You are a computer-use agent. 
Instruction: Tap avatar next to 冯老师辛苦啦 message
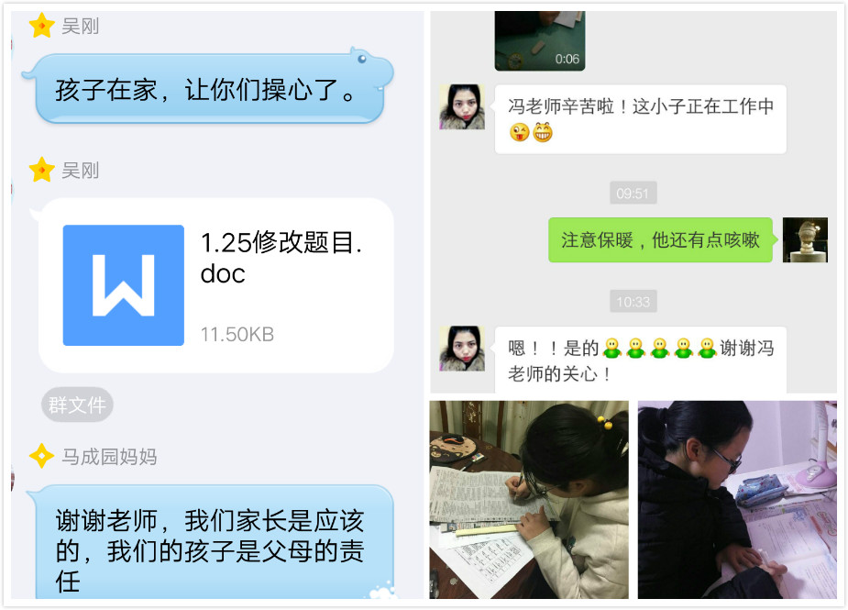click(x=462, y=106)
